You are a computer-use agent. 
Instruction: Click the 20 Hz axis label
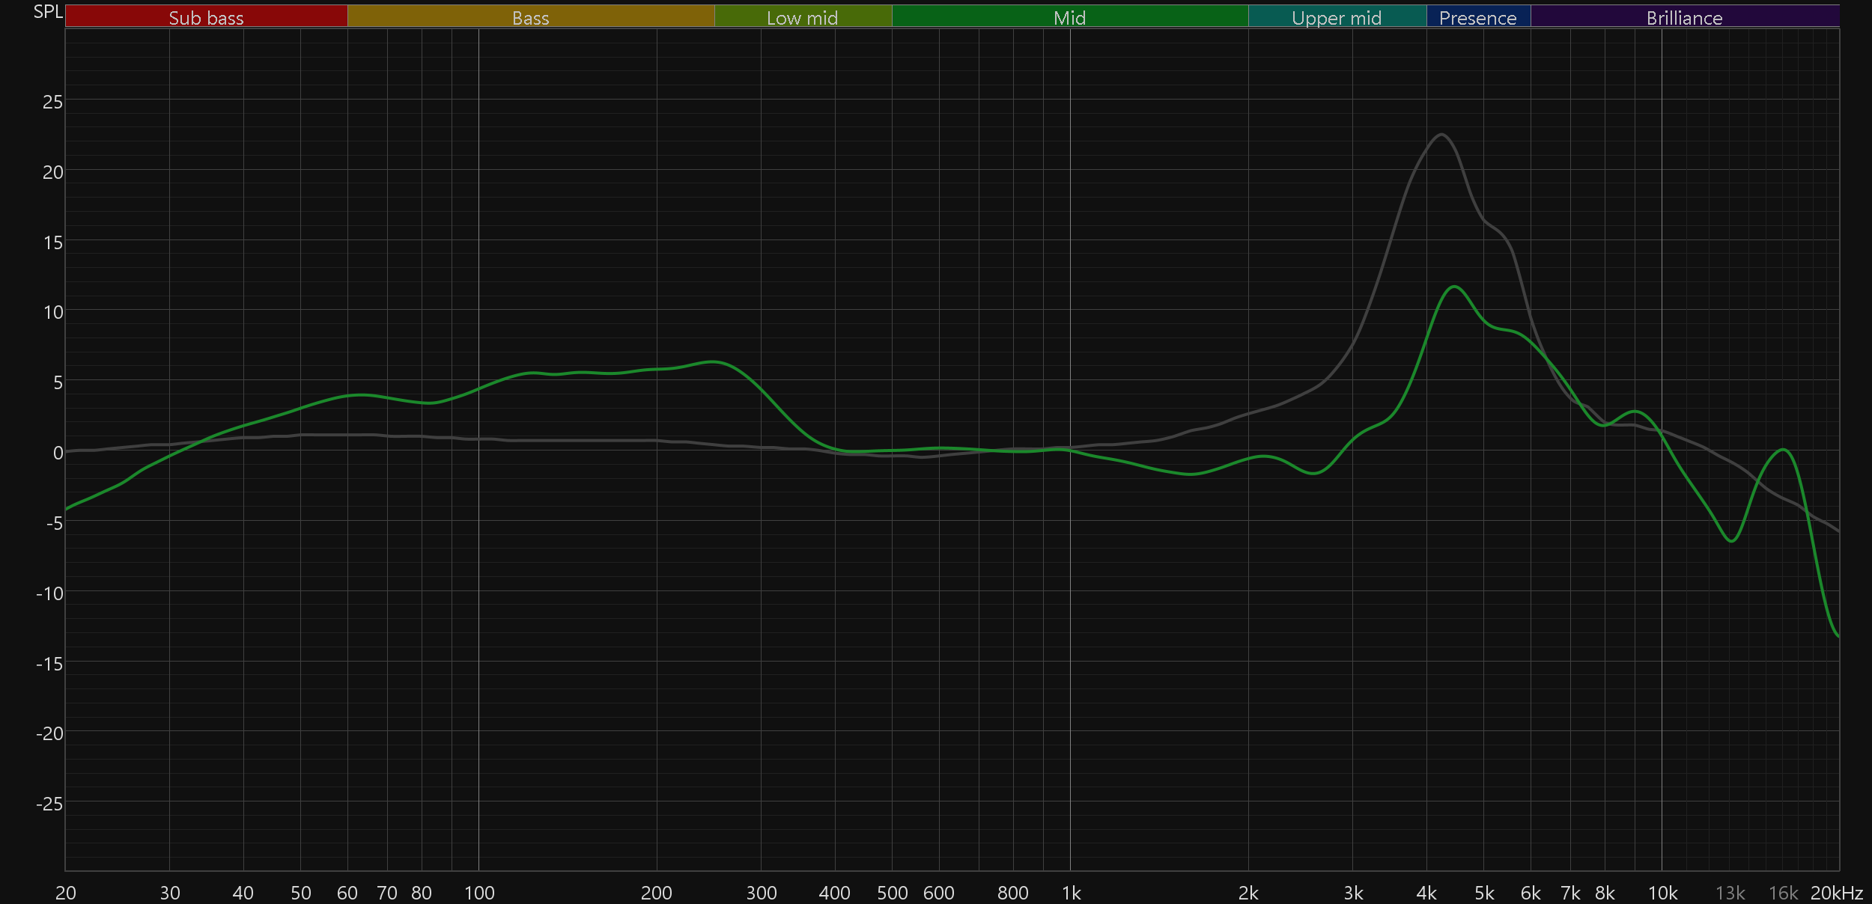(66, 893)
